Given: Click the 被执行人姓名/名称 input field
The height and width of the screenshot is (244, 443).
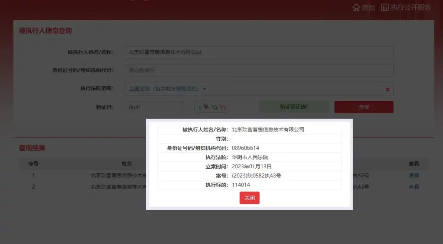Looking at the screenshot, I should tap(258, 52).
